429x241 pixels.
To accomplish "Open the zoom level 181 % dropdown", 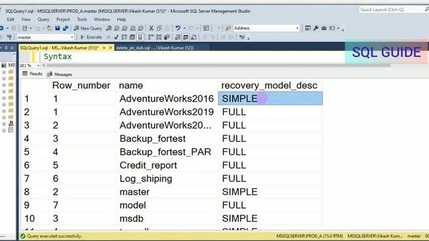I will click(38, 66).
